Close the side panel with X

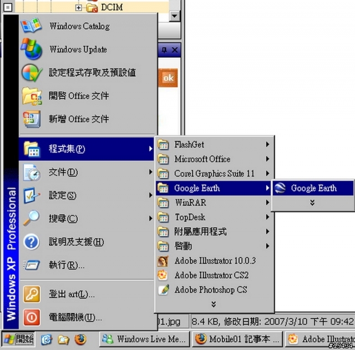175,50
